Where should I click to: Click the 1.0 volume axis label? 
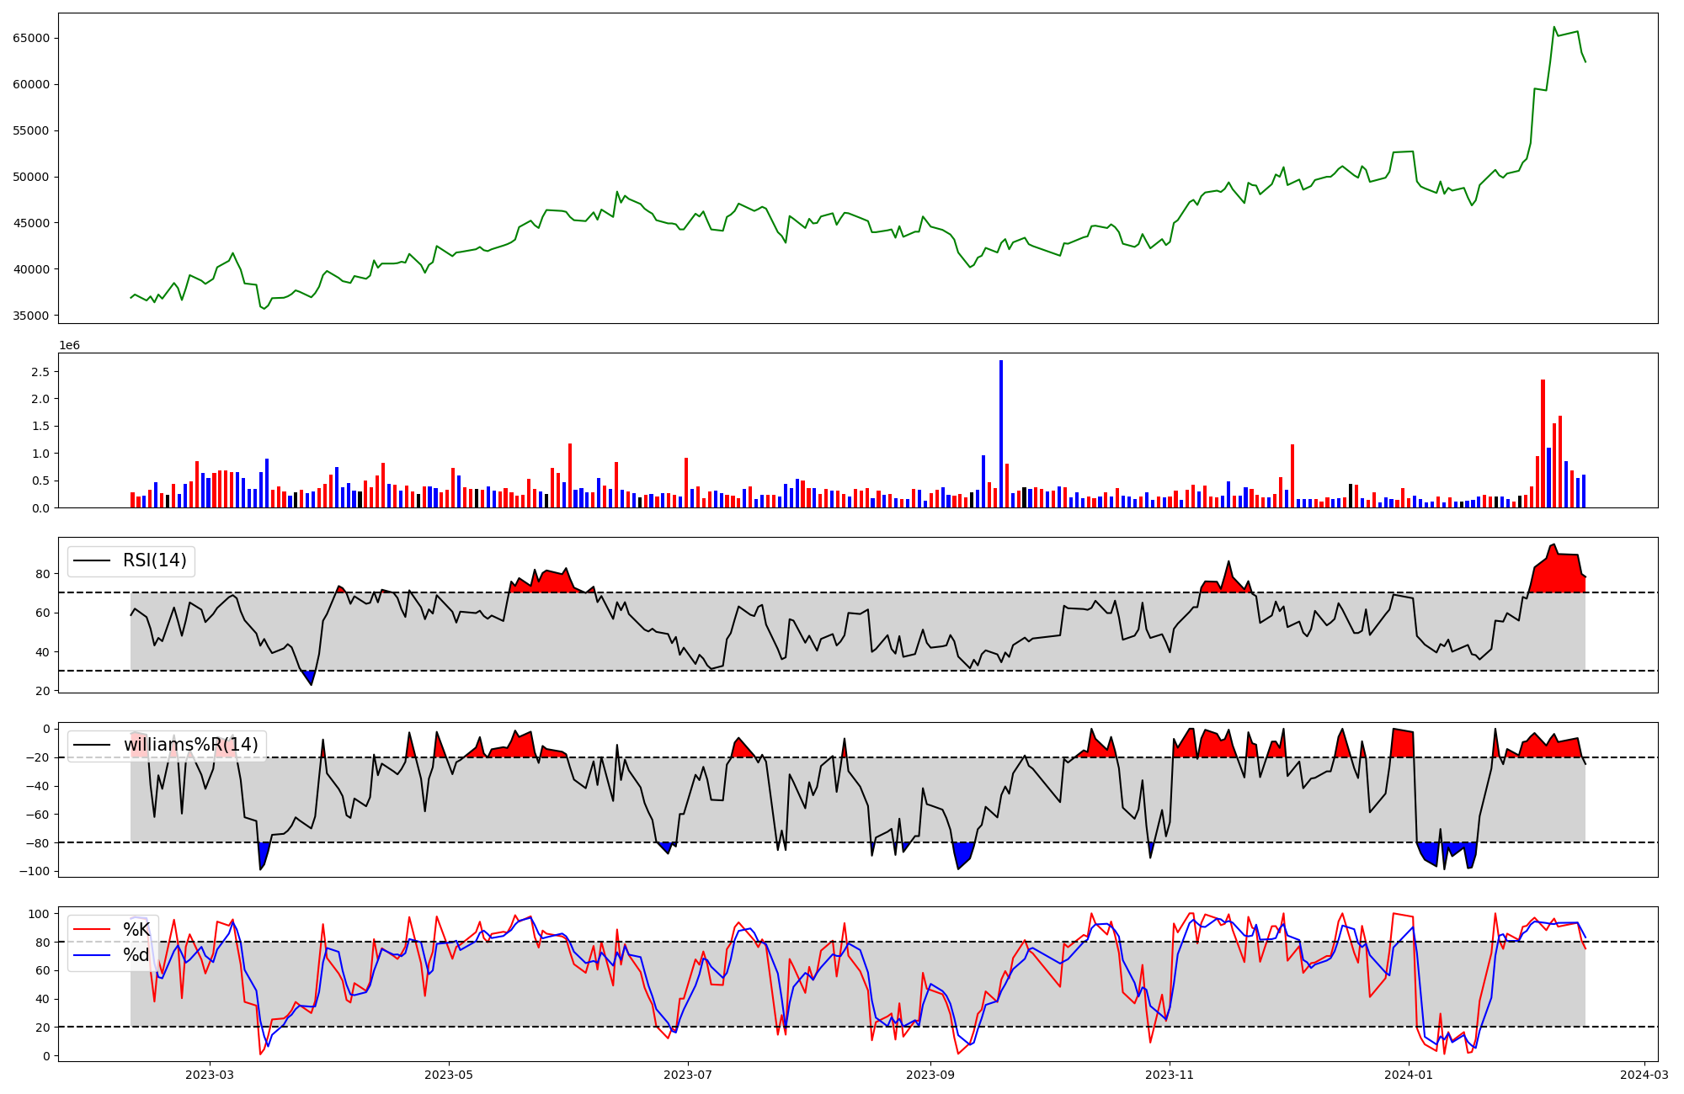40,454
